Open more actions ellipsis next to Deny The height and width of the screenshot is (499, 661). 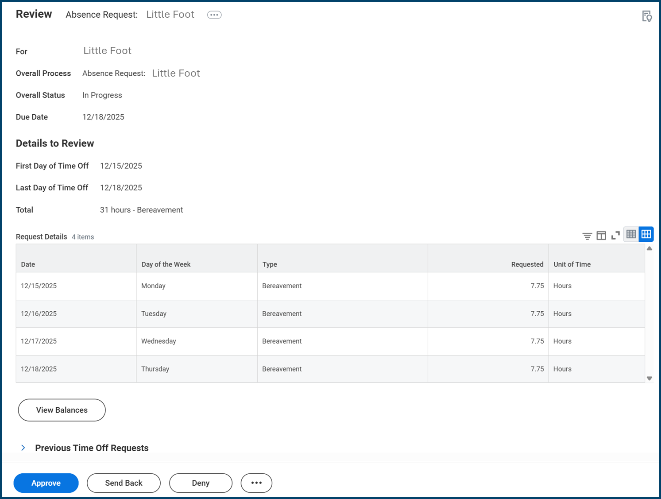point(256,483)
